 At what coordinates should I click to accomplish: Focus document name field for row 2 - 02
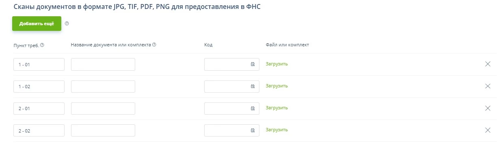tap(103, 130)
